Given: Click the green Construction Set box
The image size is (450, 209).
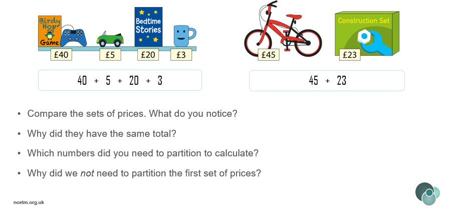Looking at the screenshot, I should point(367,33).
